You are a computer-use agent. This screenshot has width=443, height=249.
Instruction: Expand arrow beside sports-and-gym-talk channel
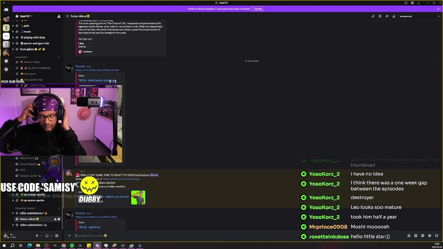tap(13, 43)
